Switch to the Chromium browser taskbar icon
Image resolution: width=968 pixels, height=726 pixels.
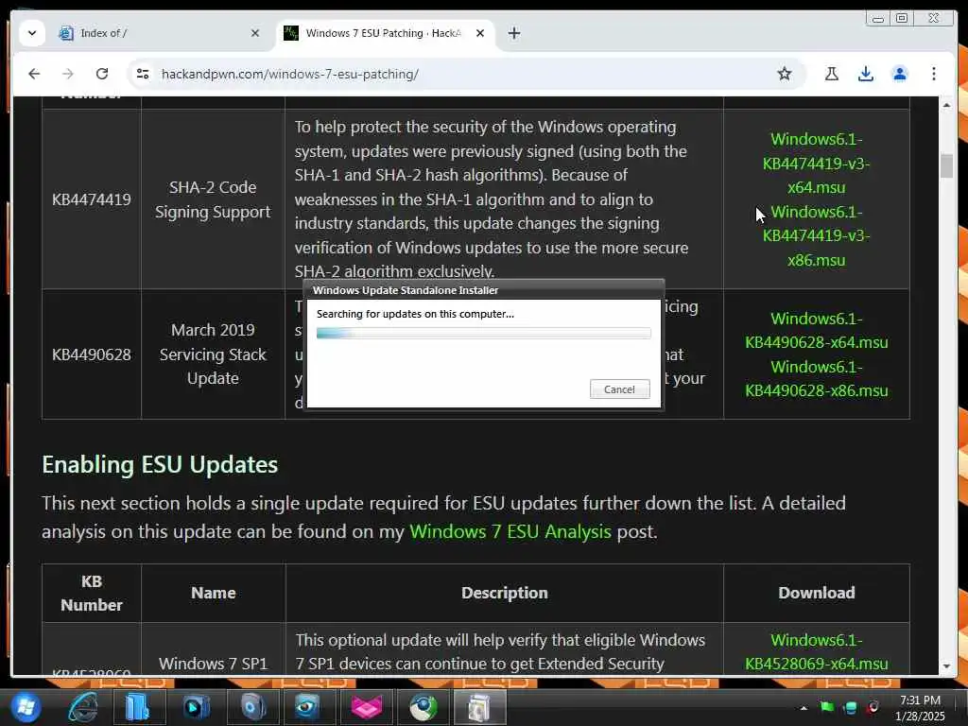pyautogui.click(x=423, y=707)
